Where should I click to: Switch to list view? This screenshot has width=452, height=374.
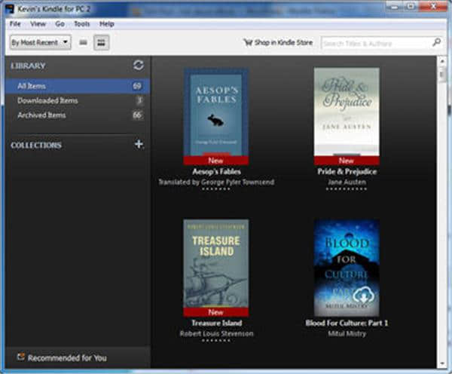[84, 43]
